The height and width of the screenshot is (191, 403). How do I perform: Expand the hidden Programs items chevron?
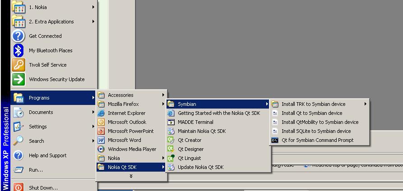[x=131, y=176]
